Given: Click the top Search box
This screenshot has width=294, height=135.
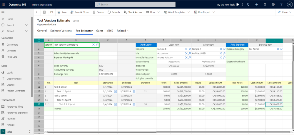Looking at the screenshot, I should pos(135,5).
